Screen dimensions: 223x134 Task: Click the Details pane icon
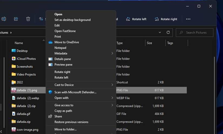tap(51, 59)
